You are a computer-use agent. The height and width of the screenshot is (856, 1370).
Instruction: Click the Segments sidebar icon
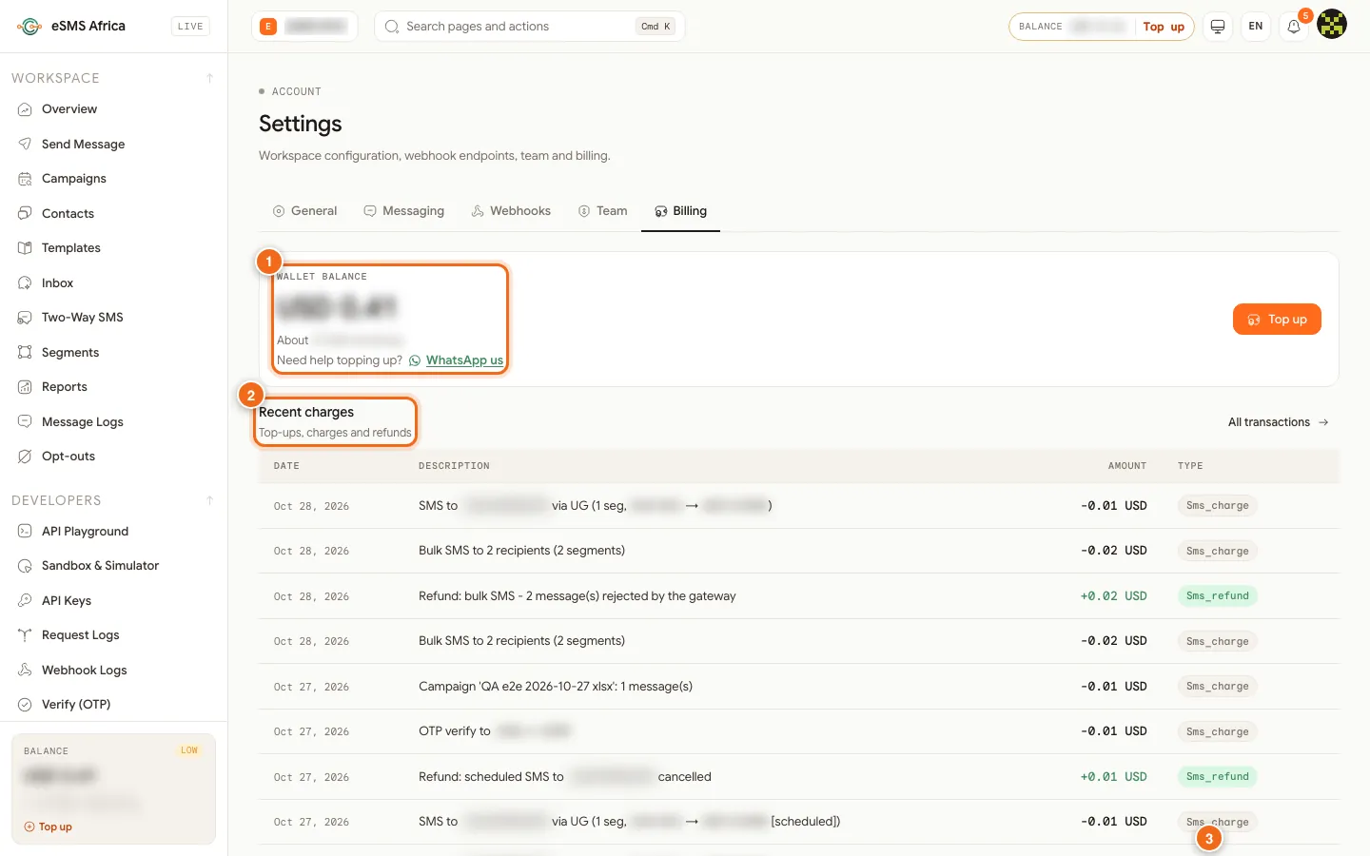[x=26, y=352]
